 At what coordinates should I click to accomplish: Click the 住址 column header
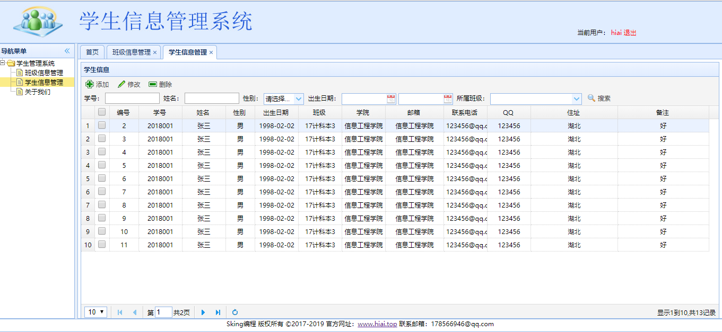[574, 112]
